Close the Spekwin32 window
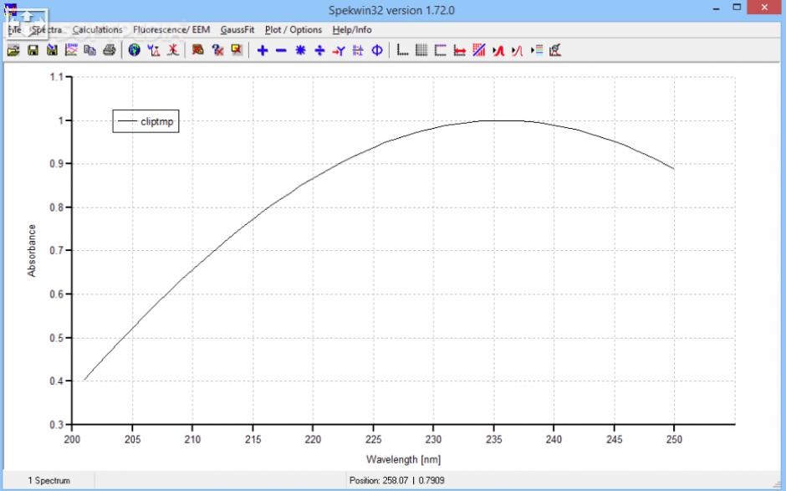 [x=764, y=7]
